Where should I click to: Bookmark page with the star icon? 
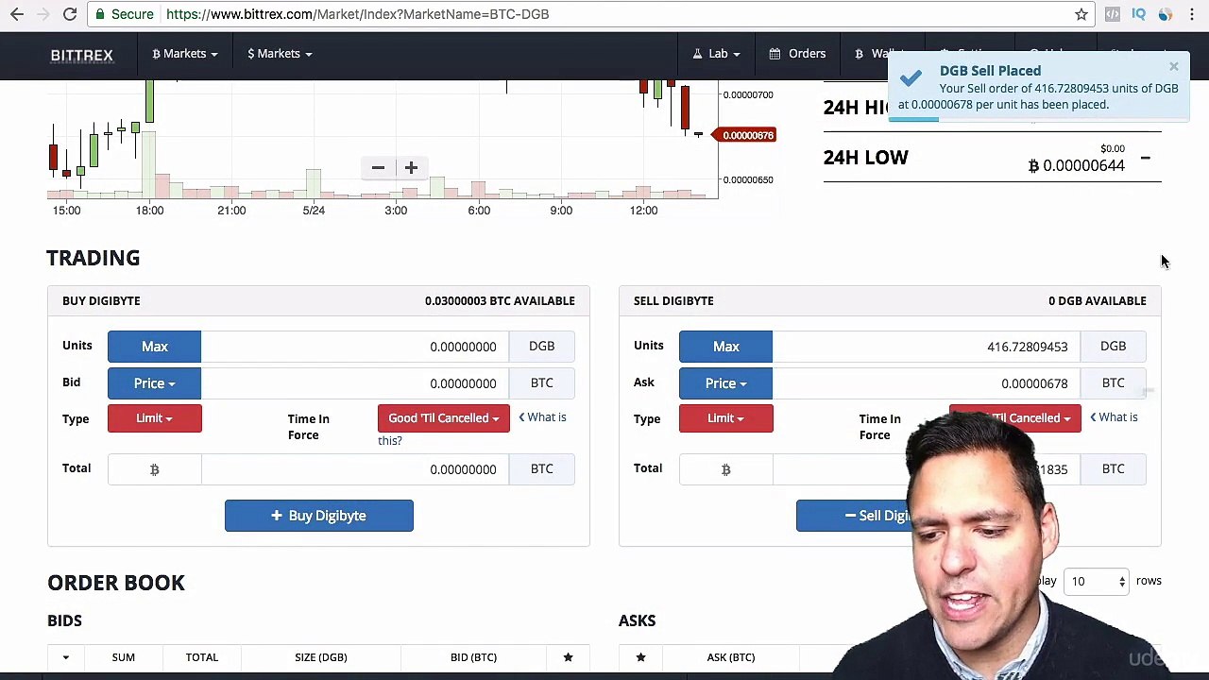click(1081, 14)
